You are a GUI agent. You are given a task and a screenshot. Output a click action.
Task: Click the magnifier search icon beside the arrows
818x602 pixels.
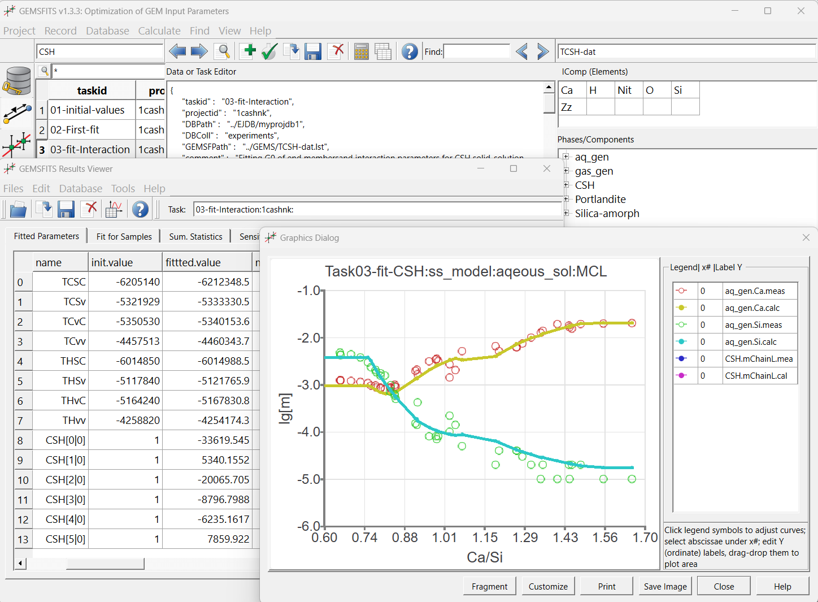pos(223,51)
